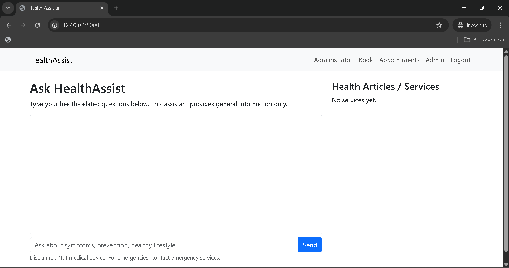
Task: Click the globe bookmark icon in bookmarks bar
Action: click(8, 40)
